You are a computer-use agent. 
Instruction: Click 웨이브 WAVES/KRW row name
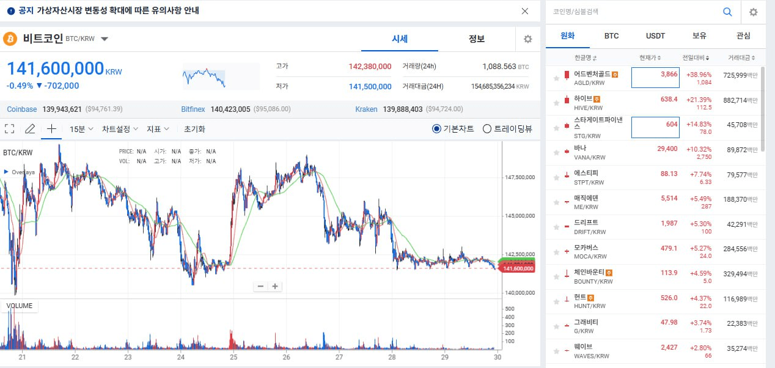click(592, 351)
